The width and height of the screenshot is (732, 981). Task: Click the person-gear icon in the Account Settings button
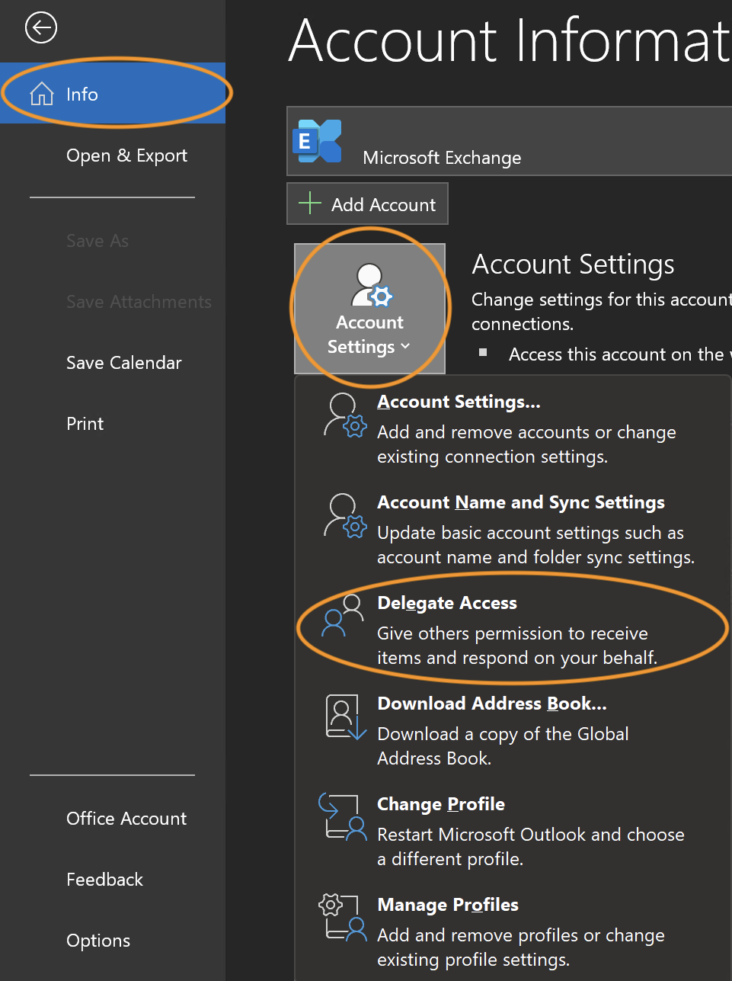372,285
